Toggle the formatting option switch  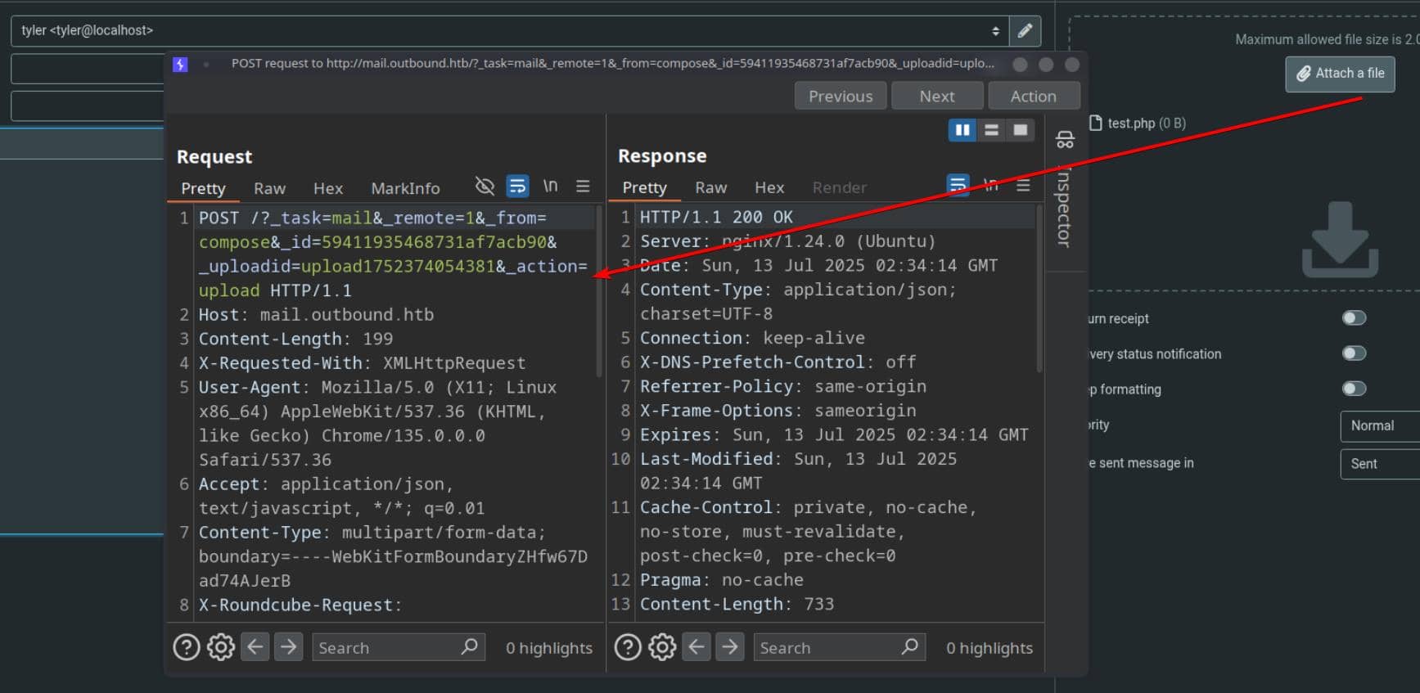(x=1355, y=388)
